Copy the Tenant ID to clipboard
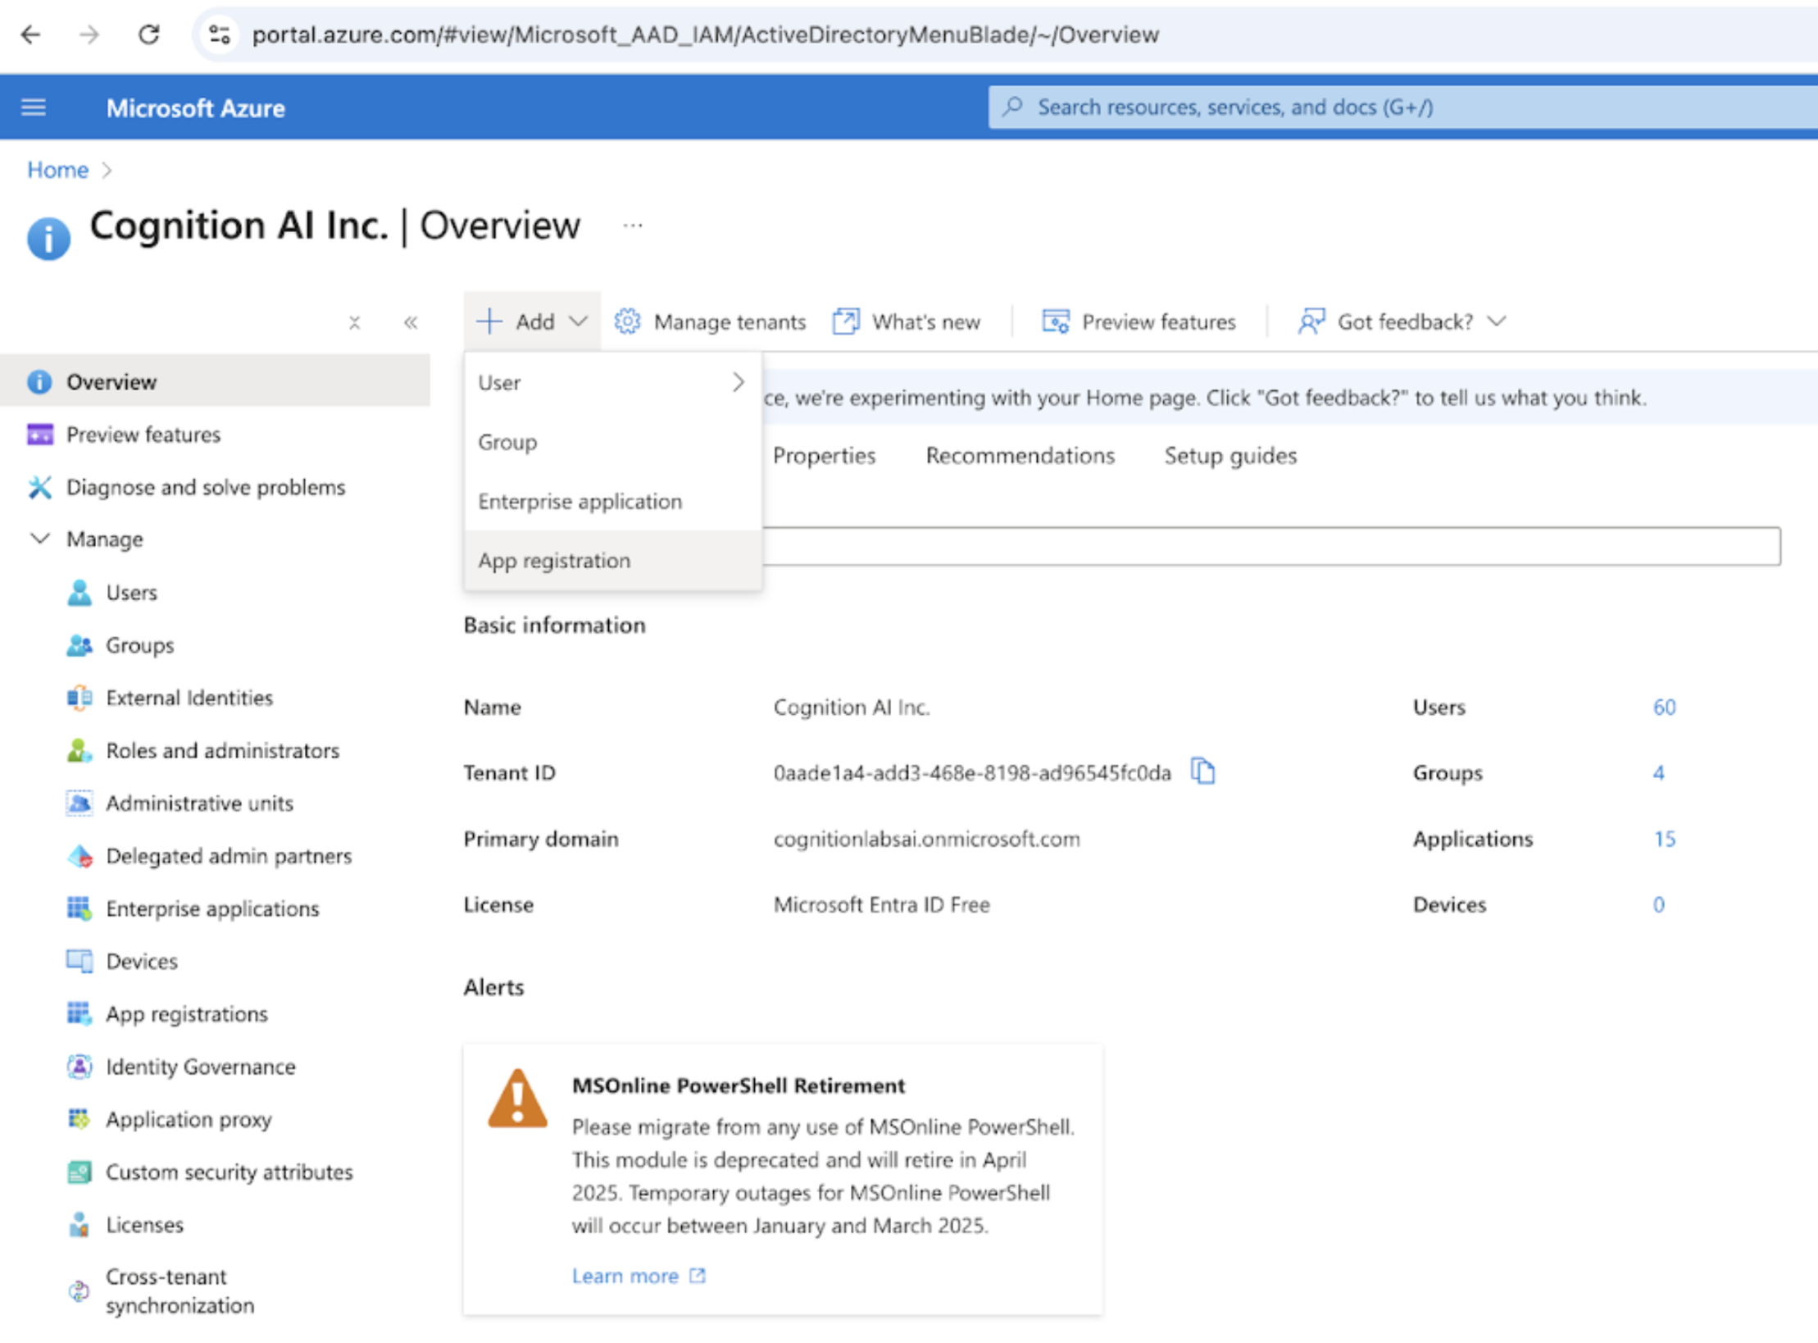The height and width of the screenshot is (1343, 1818). click(1202, 772)
